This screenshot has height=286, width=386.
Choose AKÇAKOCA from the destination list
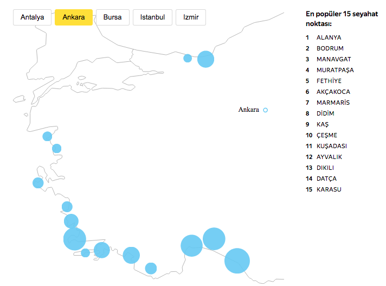click(333, 92)
